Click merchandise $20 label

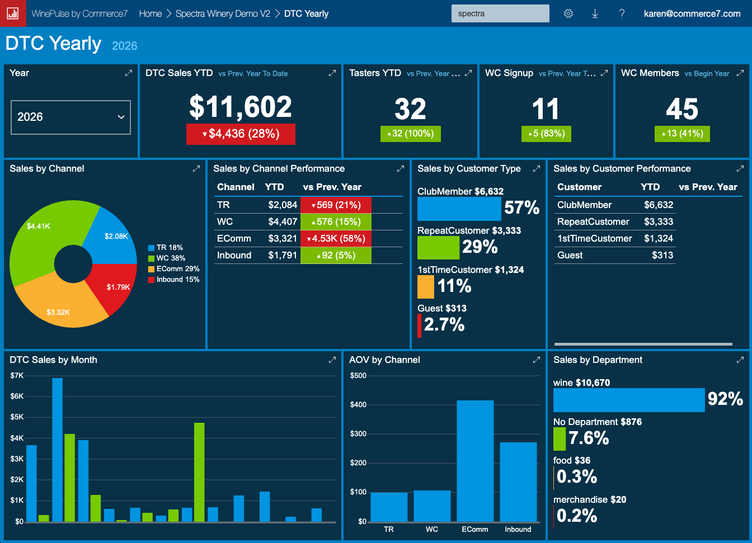[590, 499]
